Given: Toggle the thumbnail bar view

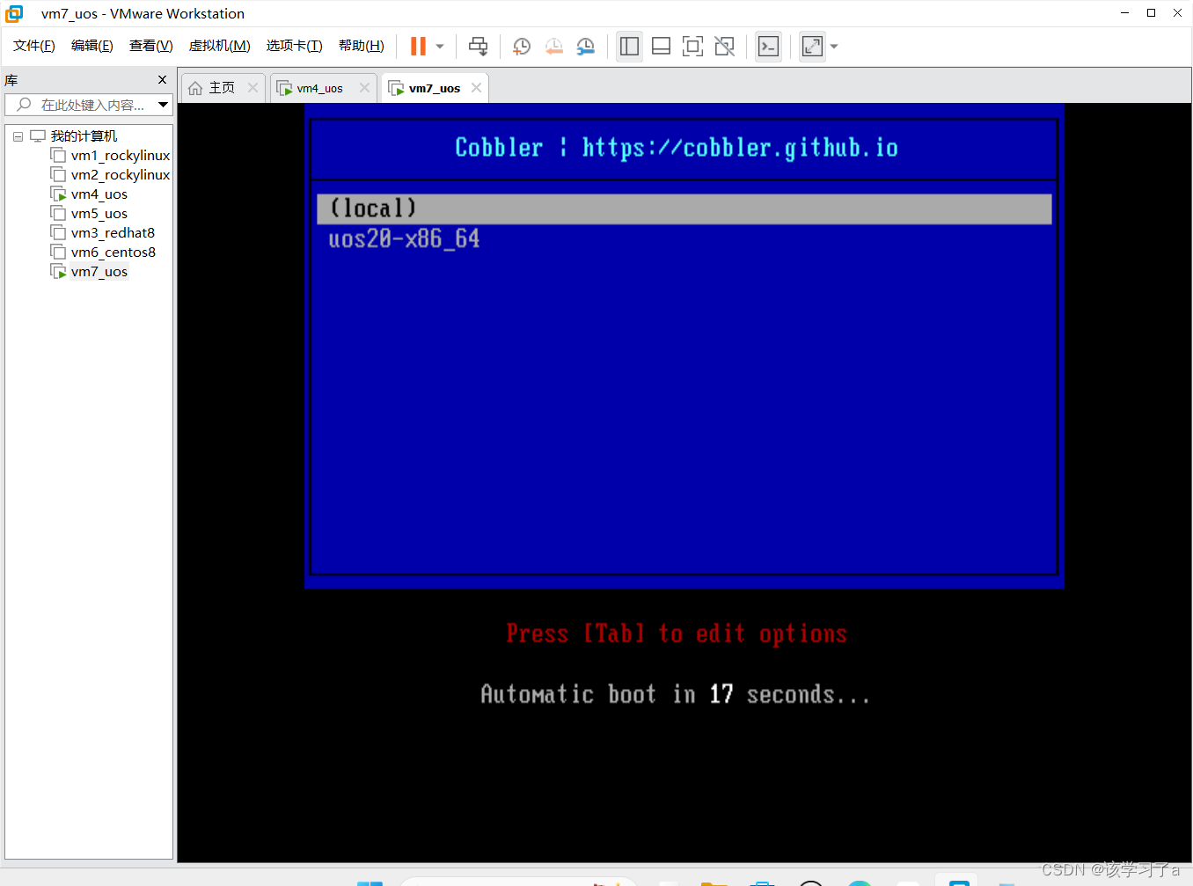Looking at the screenshot, I should pyautogui.click(x=661, y=47).
